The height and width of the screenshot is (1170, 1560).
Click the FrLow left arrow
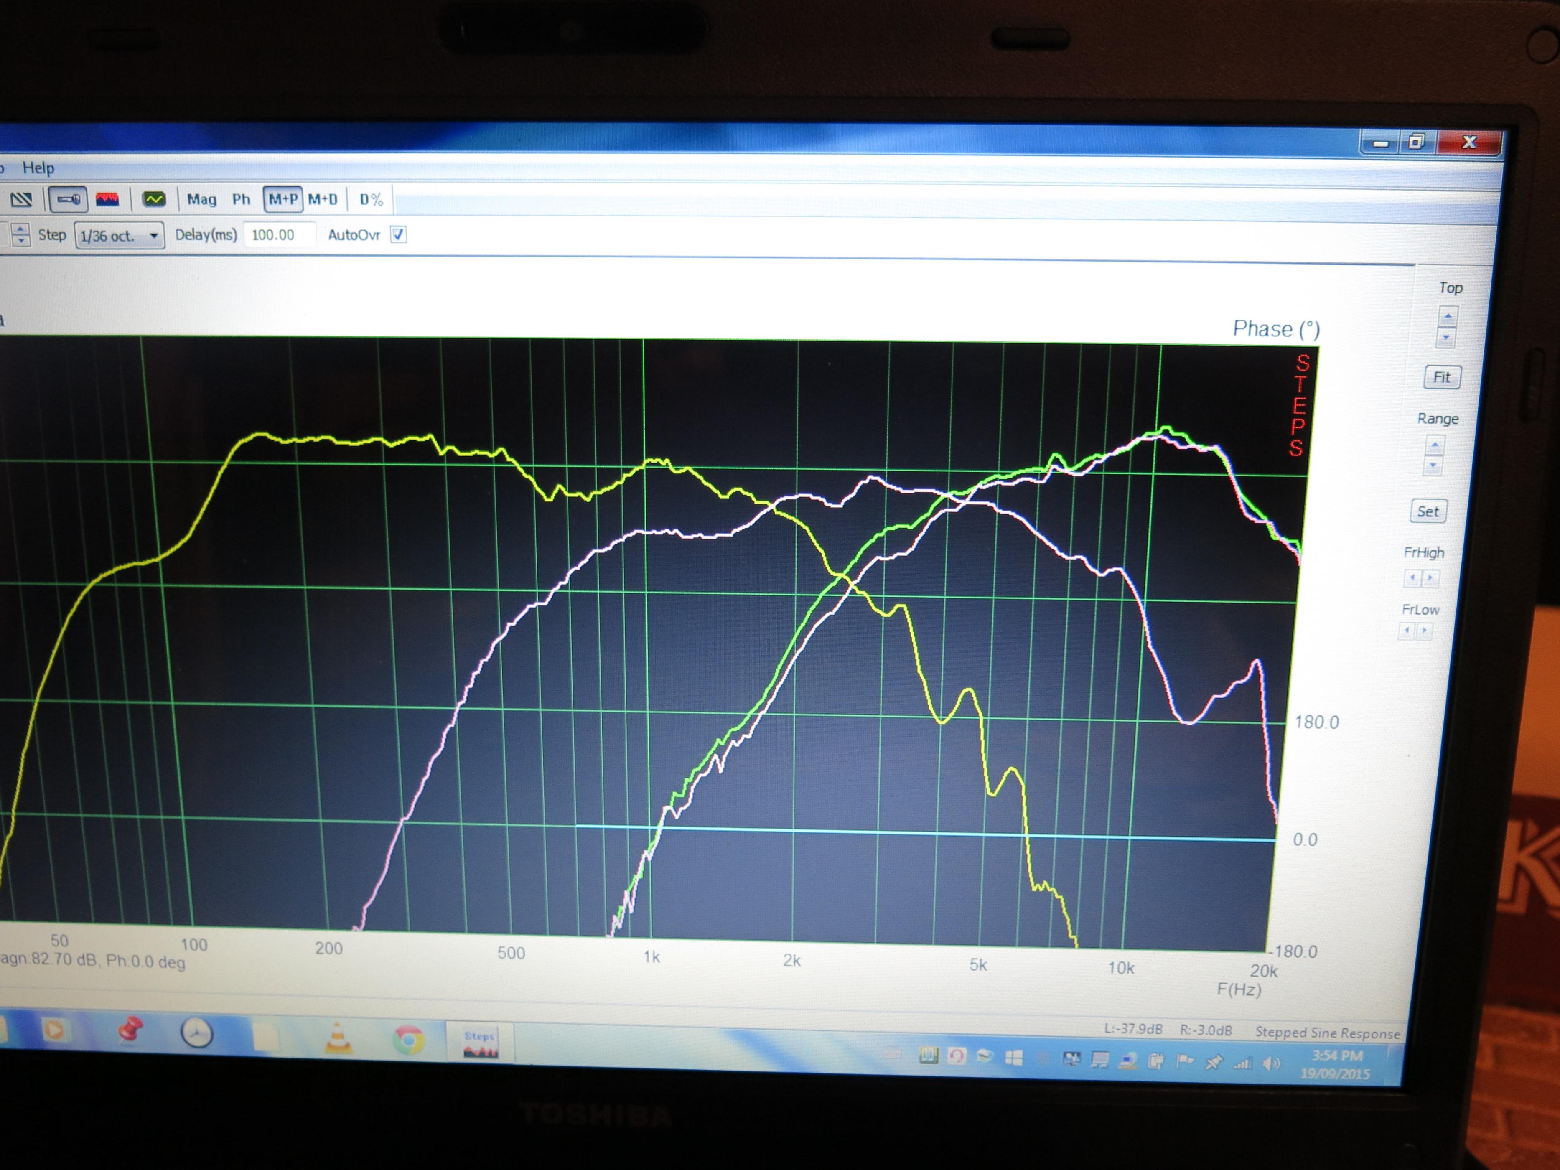pyautogui.click(x=1407, y=631)
